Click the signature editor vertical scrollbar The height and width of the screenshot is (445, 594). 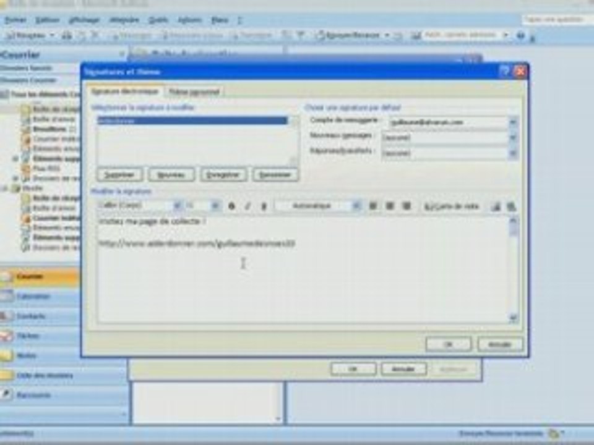[514, 269]
